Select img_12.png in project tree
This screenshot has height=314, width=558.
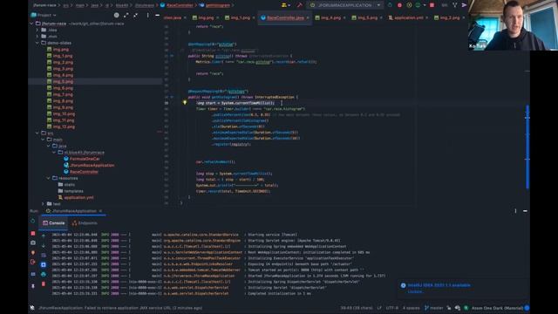point(61,126)
